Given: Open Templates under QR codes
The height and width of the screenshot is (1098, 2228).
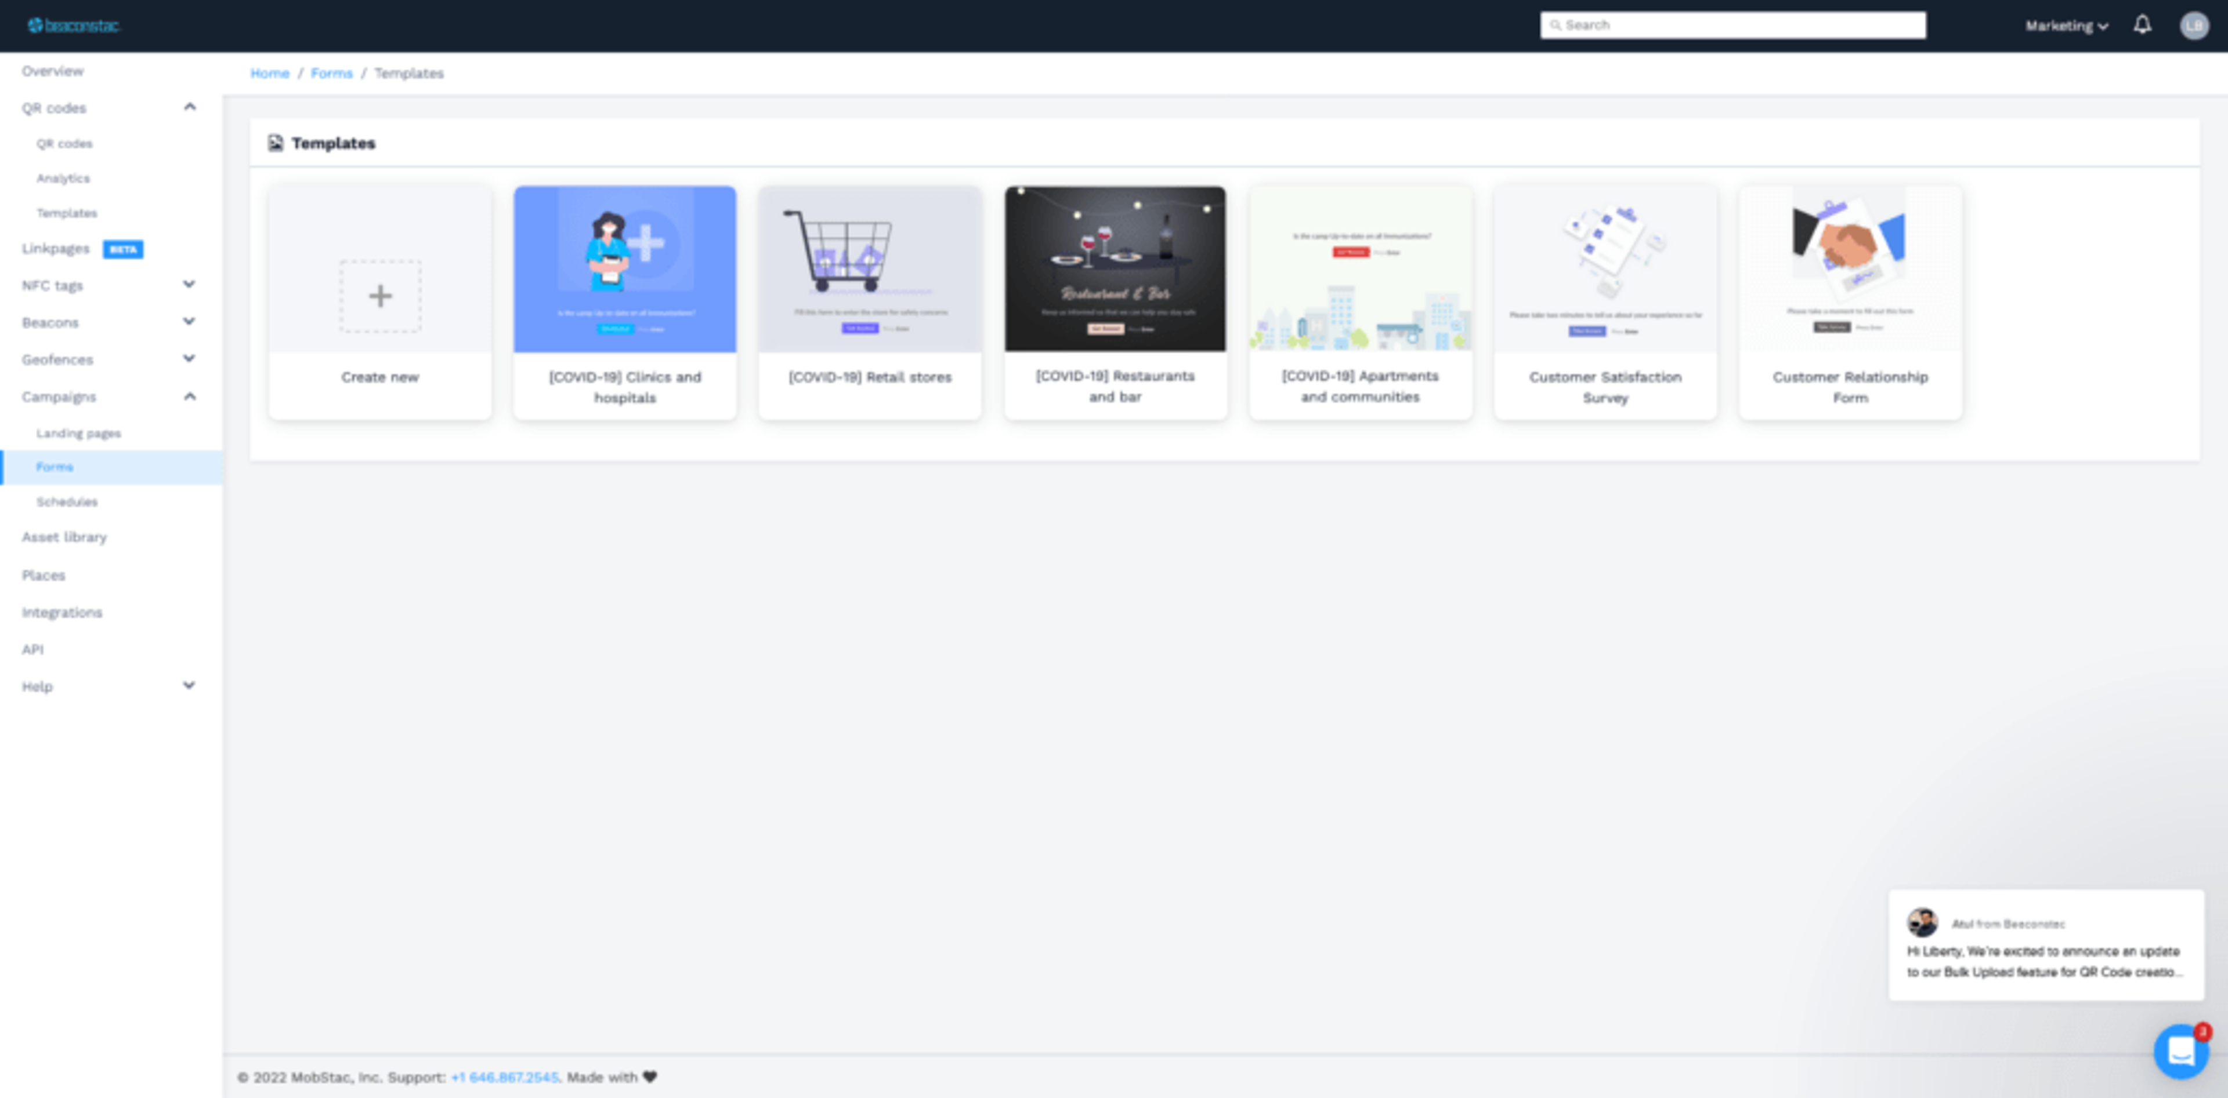Looking at the screenshot, I should [67, 213].
